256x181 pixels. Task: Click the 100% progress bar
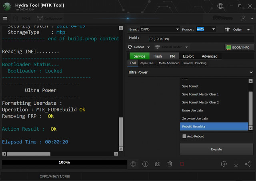coord(64,162)
